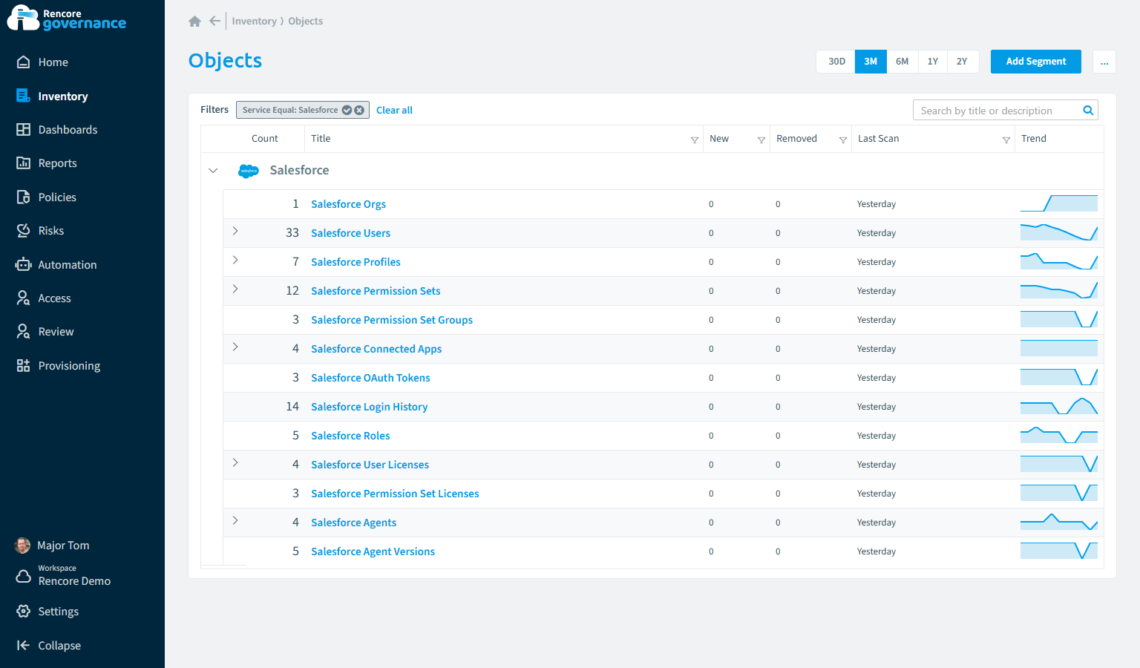Click the Salesforce Orgs trend chart
This screenshot has width=1140, height=668.
(x=1059, y=203)
